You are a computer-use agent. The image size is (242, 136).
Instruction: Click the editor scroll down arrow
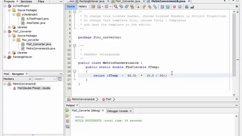click(x=234, y=95)
